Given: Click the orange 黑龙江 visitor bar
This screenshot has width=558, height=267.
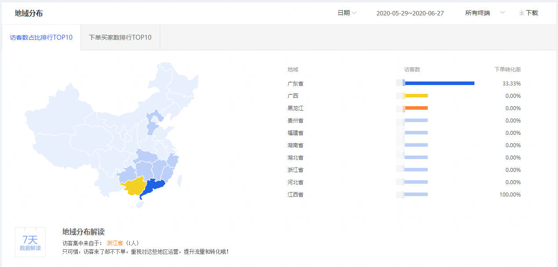Looking at the screenshot, I should click(x=416, y=108).
